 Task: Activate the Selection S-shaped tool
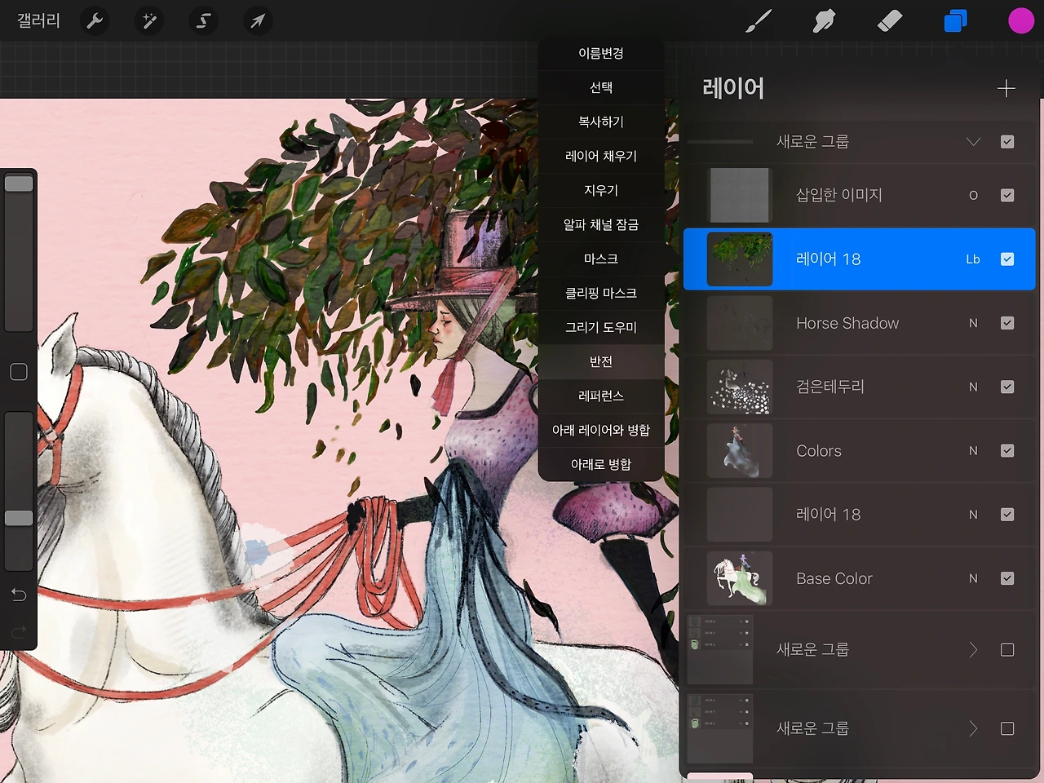(x=203, y=21)
